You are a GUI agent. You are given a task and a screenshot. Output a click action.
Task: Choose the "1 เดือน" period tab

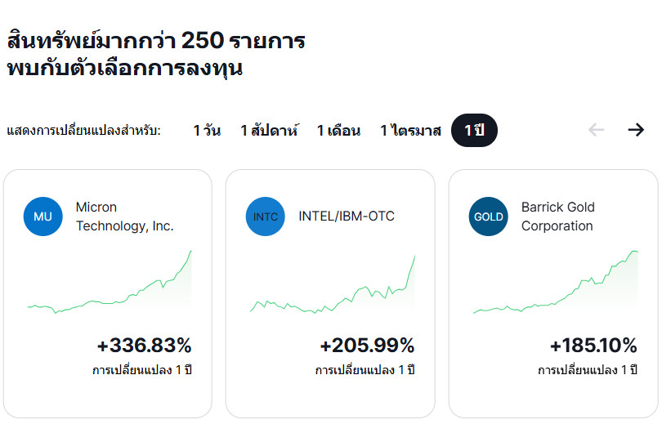coord(338,131)
